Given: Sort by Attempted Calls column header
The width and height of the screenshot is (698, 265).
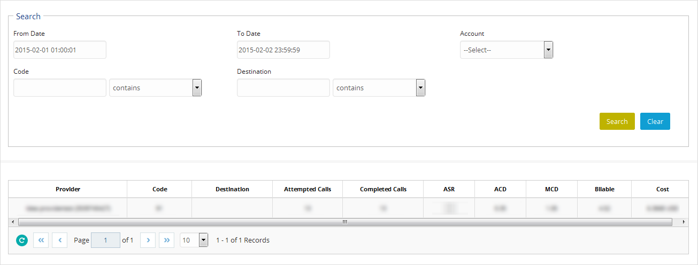Looking at the screenshot, I should [x=308, y=189].
